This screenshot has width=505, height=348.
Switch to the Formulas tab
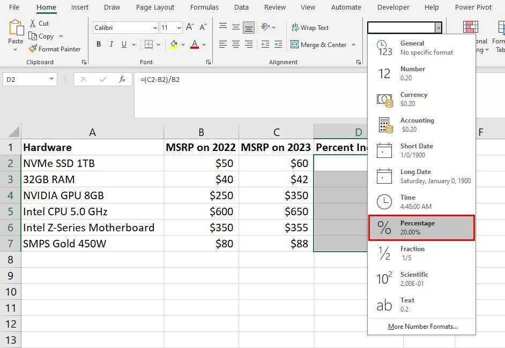coord(204,7)
